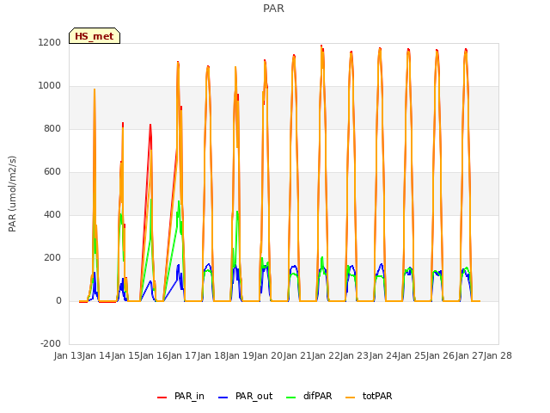Viewport: 550px width, 413px height.
Task: Click the 800 y-axis tick label
Action: click(52, 129)
